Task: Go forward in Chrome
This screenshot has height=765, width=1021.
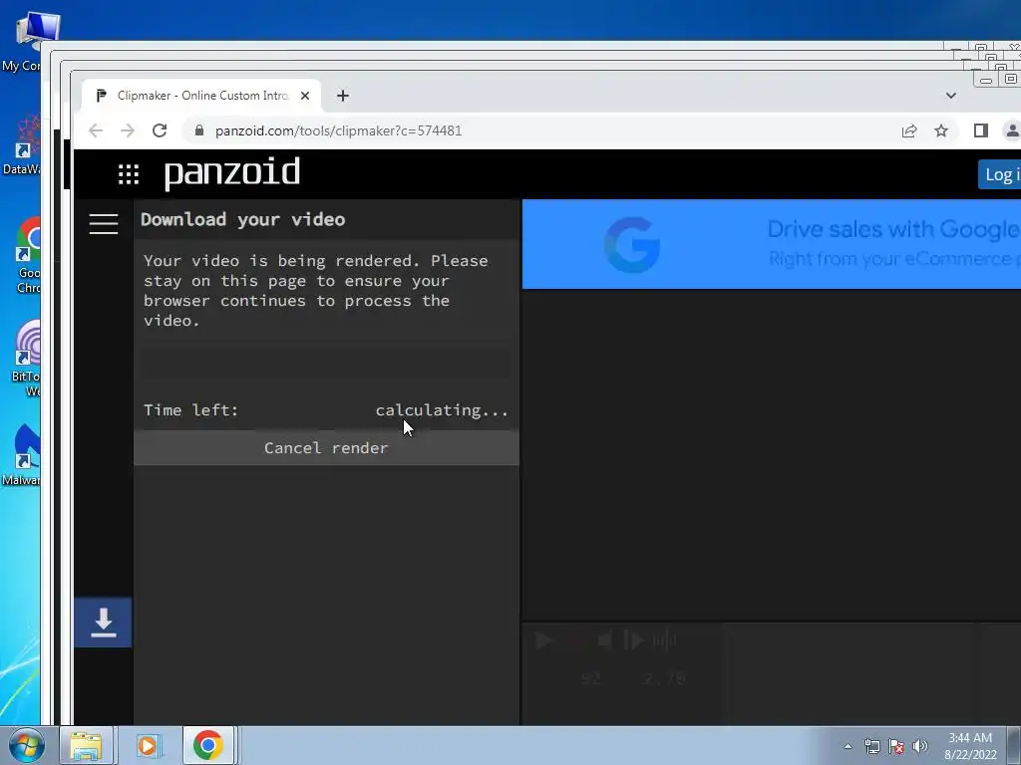Action: [128, 130]
